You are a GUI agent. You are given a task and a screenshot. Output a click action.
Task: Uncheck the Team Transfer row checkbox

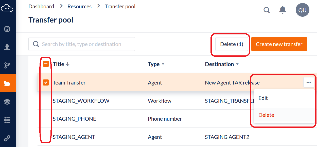46,82
